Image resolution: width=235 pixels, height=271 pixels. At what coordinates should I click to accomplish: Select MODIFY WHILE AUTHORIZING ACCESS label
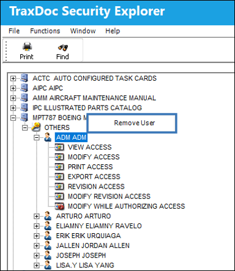(127, 206)
